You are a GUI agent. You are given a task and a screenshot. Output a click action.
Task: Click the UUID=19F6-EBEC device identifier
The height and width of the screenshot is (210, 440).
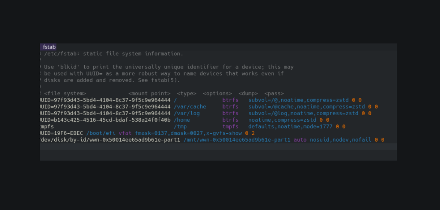(x=61, y=133)
